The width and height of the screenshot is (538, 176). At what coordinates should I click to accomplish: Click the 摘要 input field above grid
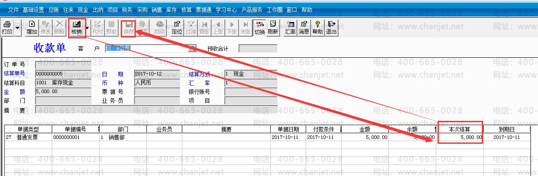(x=156, y=109)
